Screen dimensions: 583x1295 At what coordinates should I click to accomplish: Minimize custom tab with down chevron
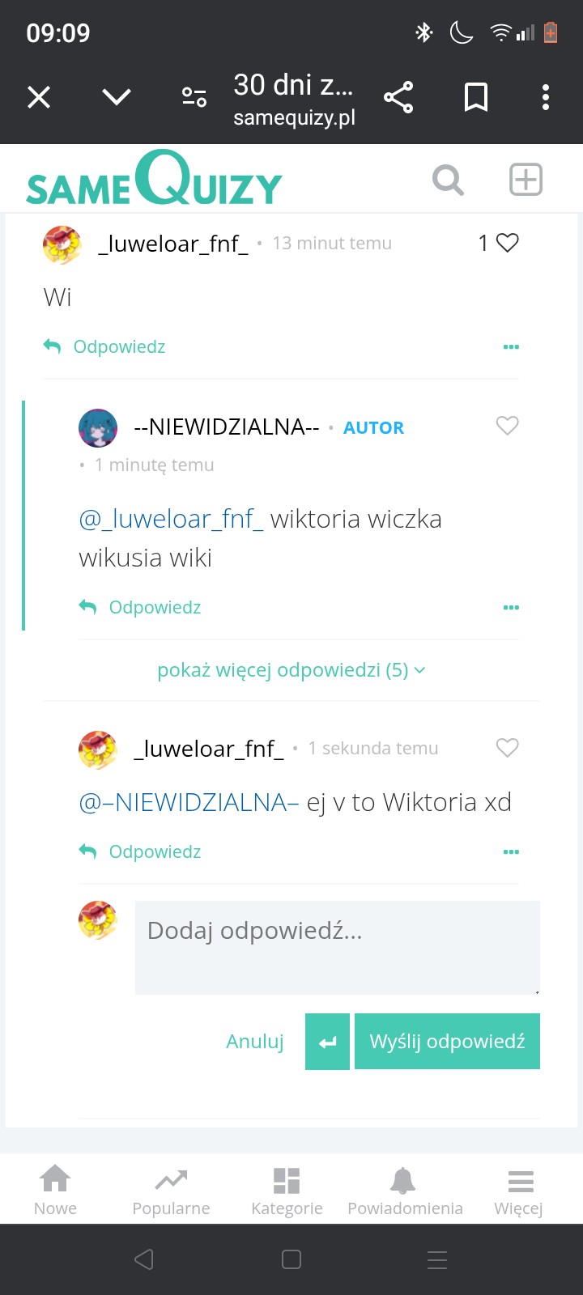point(117,97)
